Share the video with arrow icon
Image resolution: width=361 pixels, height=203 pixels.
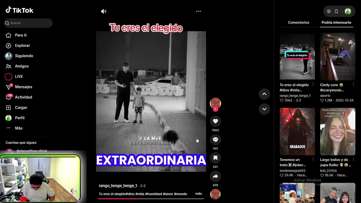[215, 176]
